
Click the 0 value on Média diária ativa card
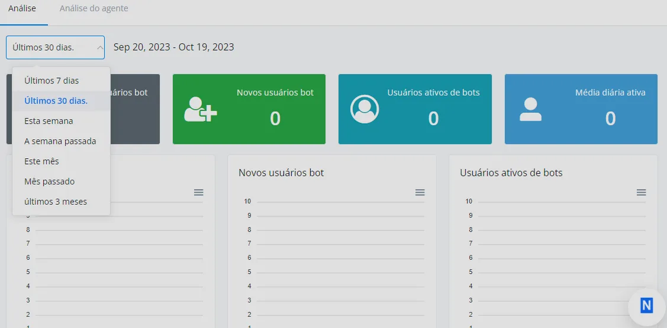click(610, 119)
